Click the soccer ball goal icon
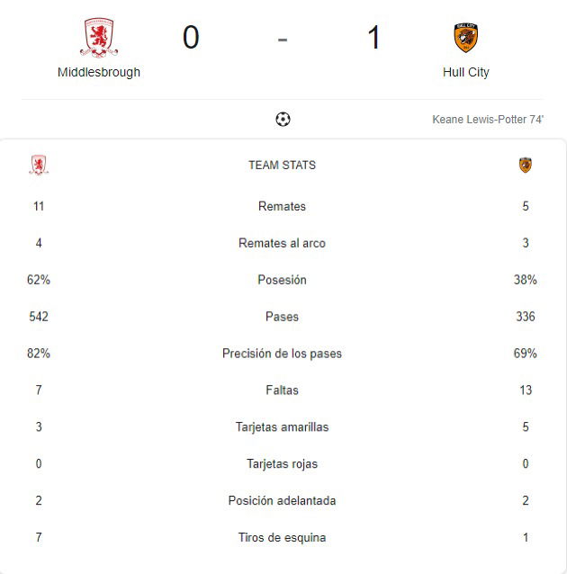 283,119
